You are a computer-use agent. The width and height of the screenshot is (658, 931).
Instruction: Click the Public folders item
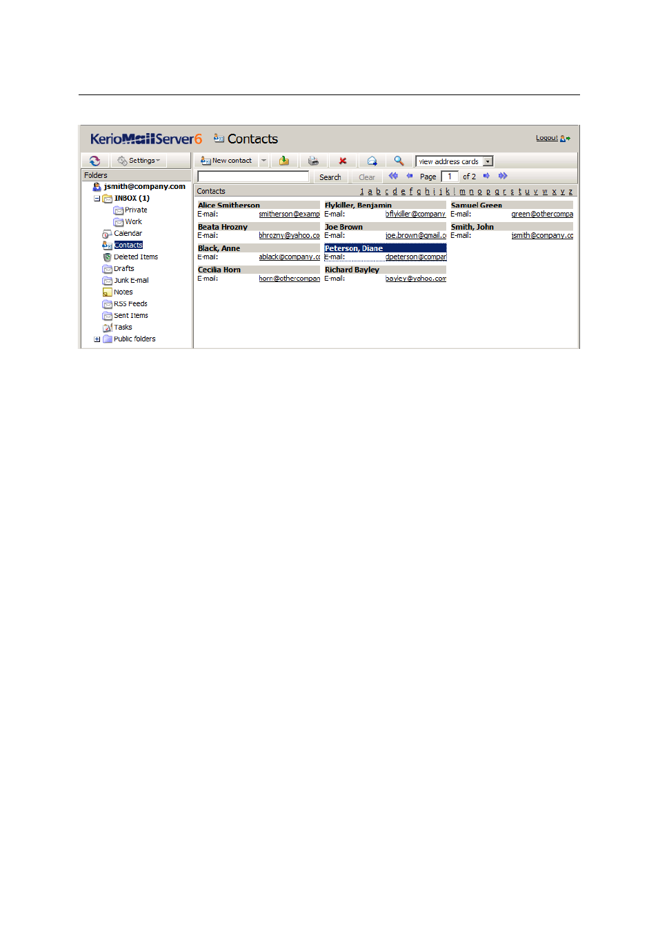[134, 339]
